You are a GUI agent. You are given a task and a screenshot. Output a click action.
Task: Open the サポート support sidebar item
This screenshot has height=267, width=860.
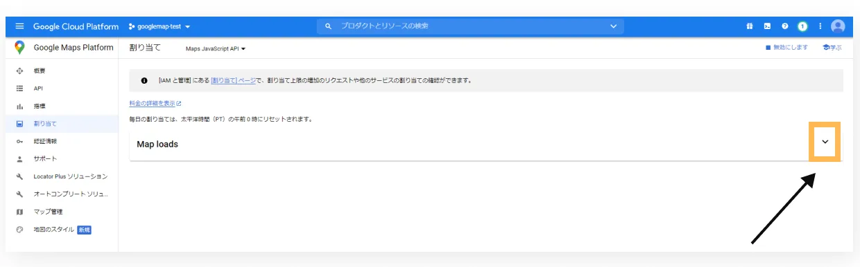[62, 159]
